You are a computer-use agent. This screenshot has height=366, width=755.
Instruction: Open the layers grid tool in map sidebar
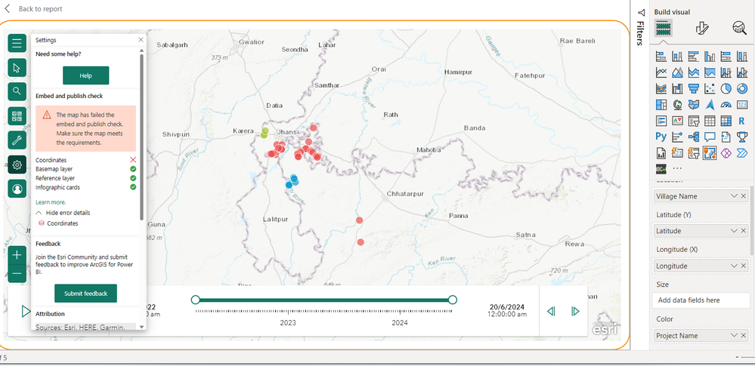17,116
